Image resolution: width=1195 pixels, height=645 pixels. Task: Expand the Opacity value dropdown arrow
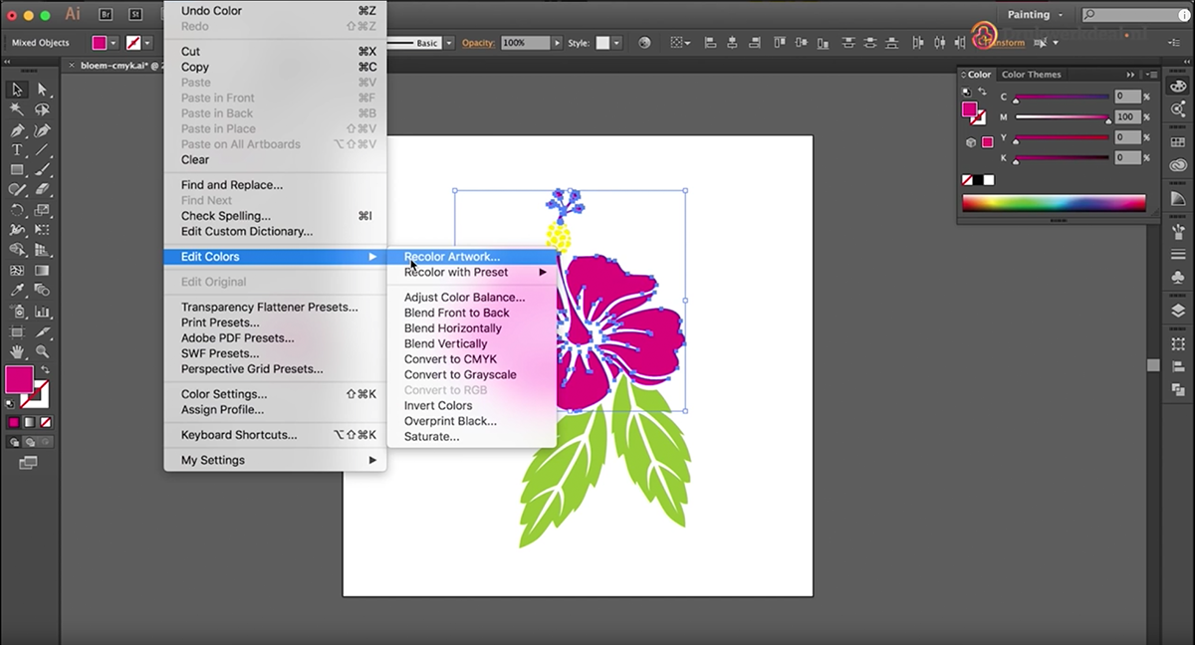pos(558,44)
